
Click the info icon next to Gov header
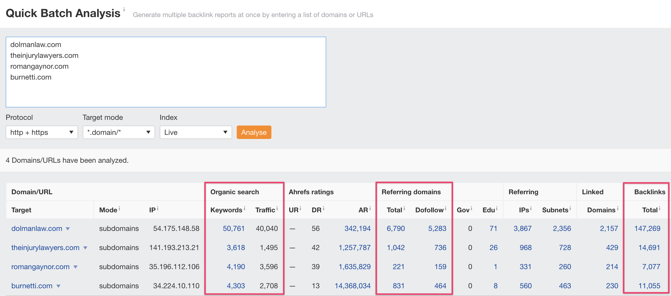pos(471,208)
